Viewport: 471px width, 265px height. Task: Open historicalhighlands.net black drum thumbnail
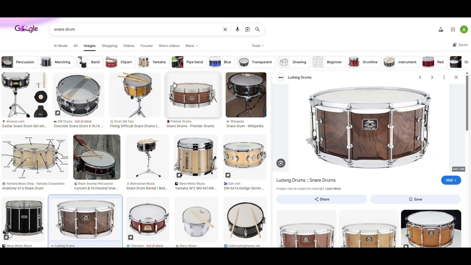click(245, 219)
